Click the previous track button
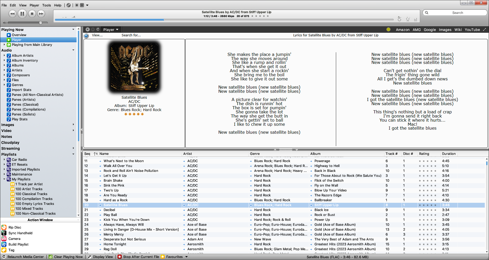The width and height of the screenshot is (489, 260). click(x=12, y=14)
